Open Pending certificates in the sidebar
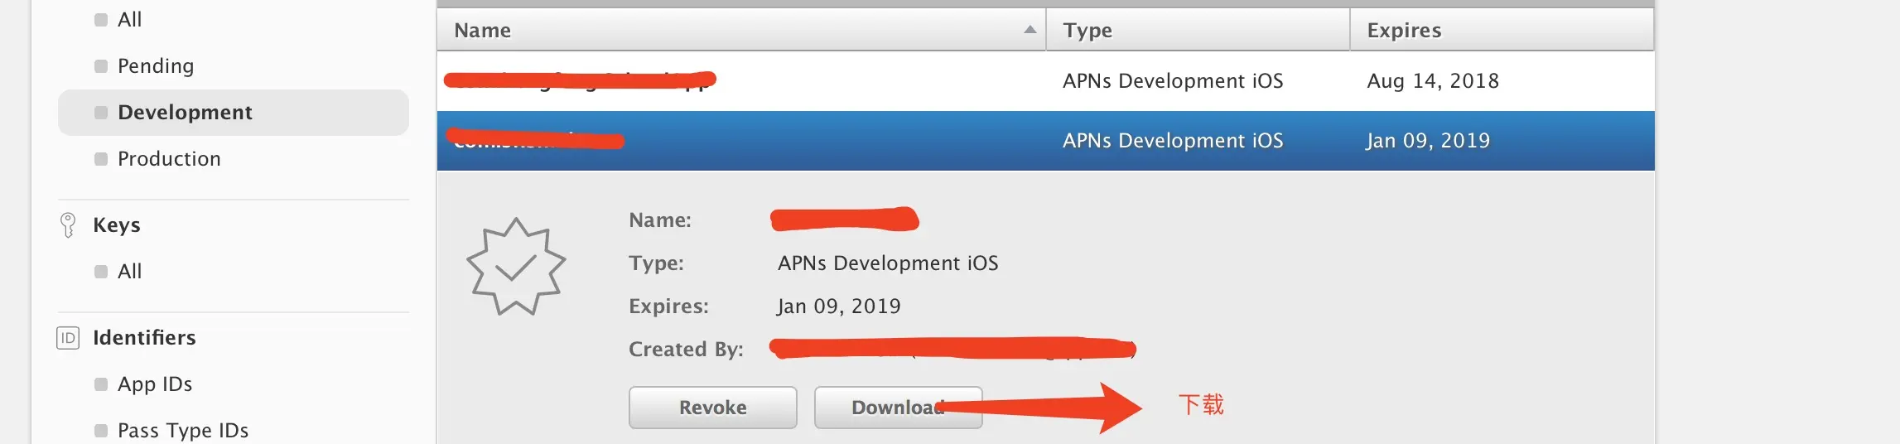Viewport: 1900px width, 444px height. click(x=156, y=66)
